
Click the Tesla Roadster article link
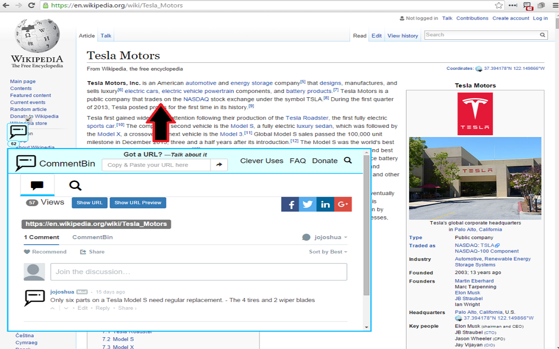(307, 118)
